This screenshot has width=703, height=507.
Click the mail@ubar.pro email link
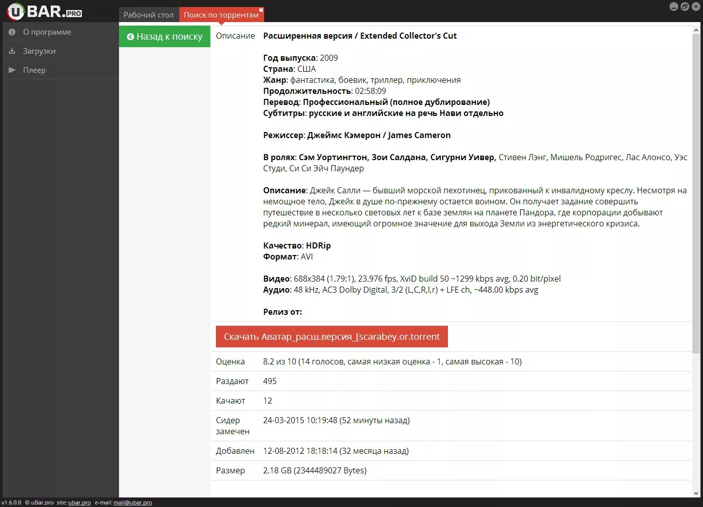(133, 502)
